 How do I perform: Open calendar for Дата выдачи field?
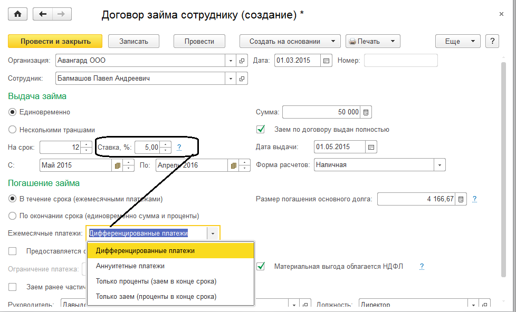pyautogui.click(x=371, y=147)
